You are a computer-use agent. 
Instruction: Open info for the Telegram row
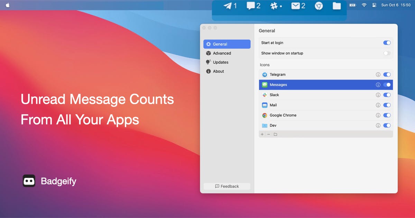[378, 74]
